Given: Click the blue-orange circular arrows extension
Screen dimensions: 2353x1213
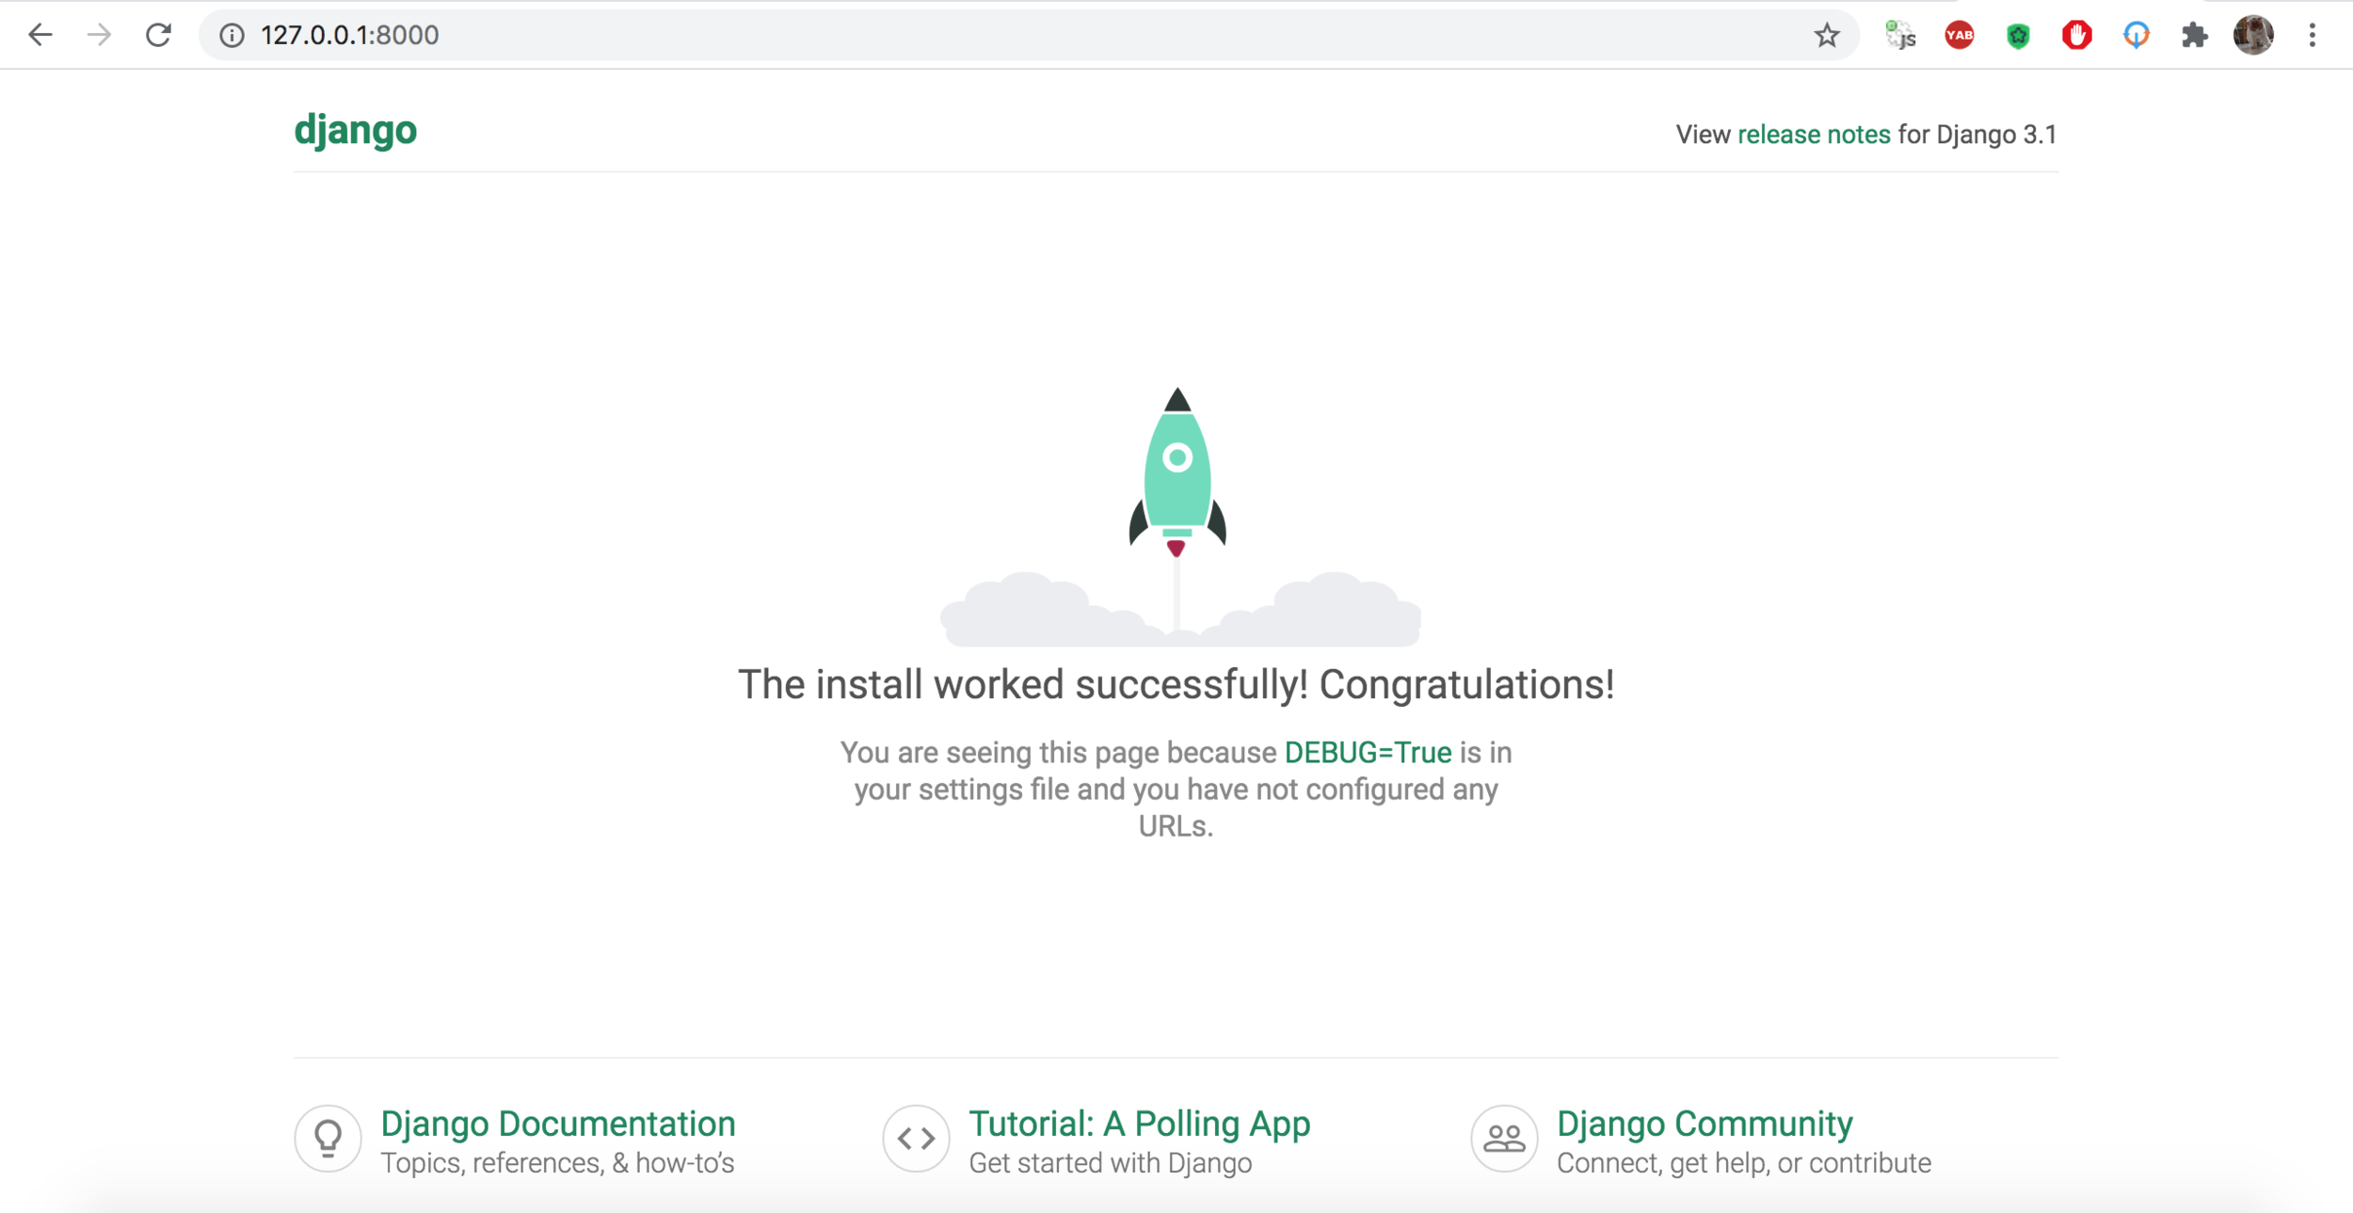Looking at the screenshot, I should point(2136,36).
